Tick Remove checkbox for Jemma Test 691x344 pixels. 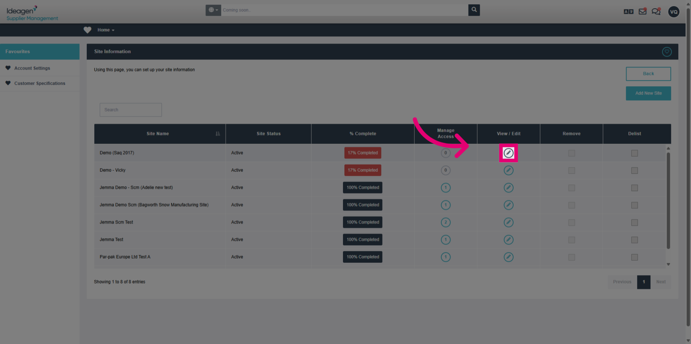point(572,240)
